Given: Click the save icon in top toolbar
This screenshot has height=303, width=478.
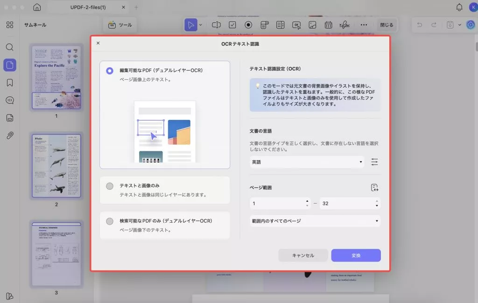Looking at the screenshot, I should pos(450,25).
